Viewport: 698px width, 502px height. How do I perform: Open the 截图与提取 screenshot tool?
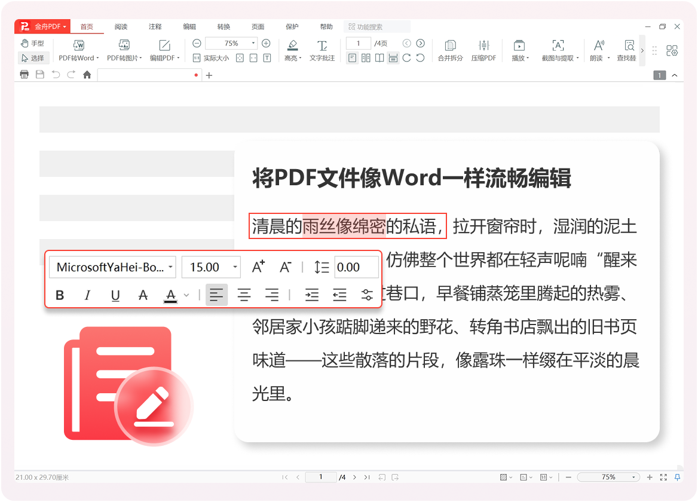(x=559, y=50)
